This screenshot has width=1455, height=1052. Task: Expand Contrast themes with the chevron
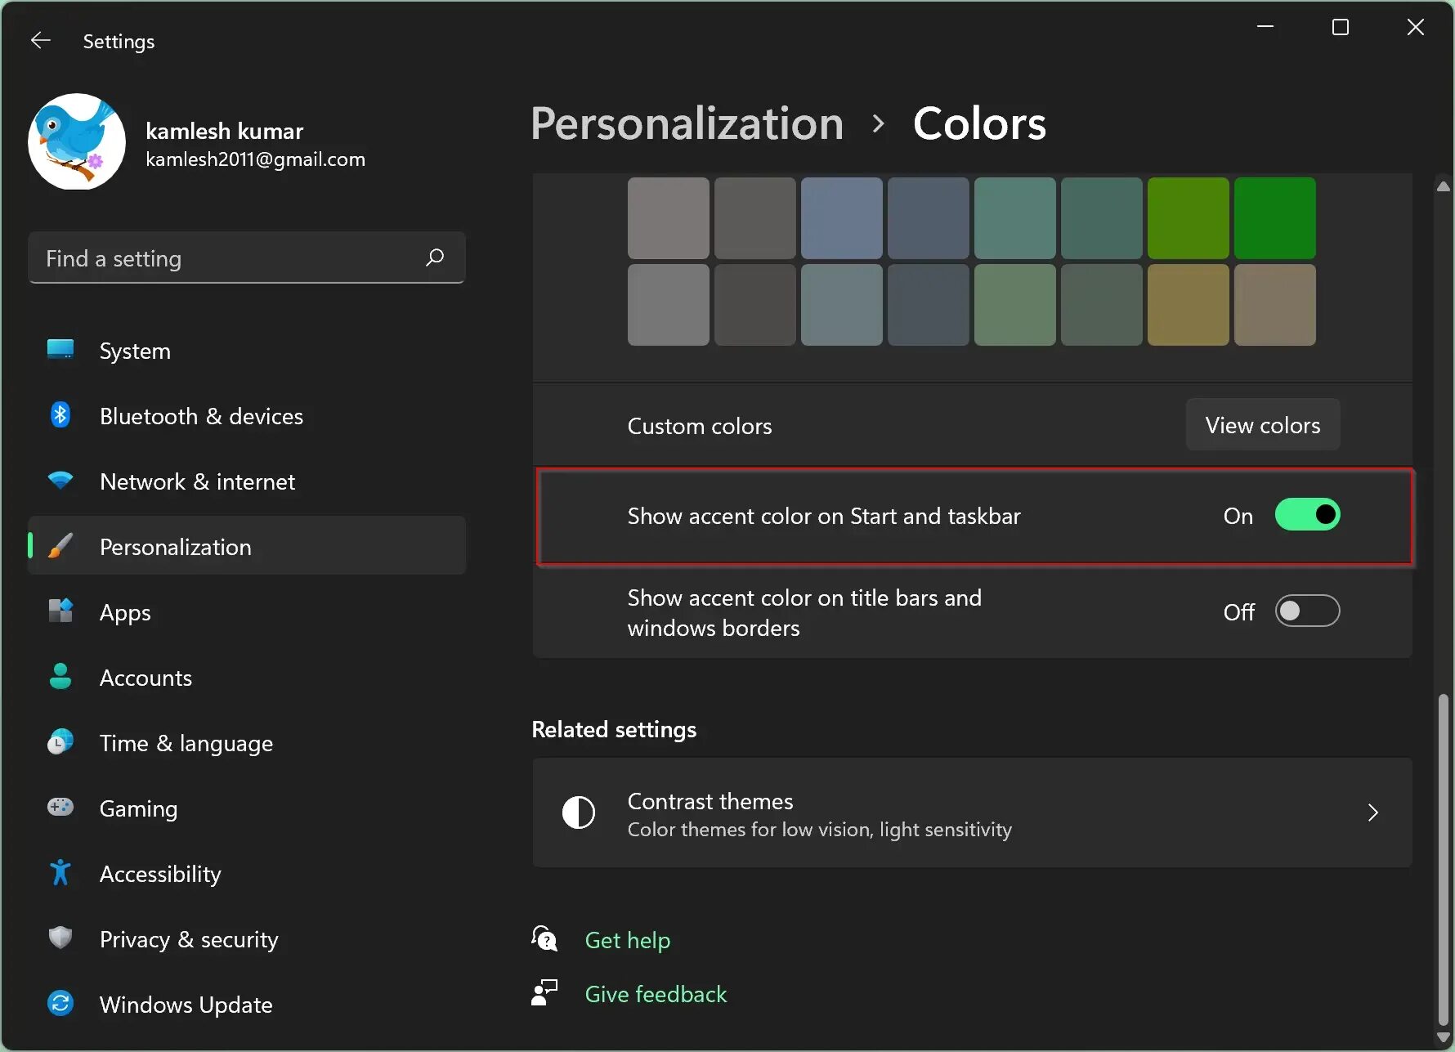(1372, 813)
